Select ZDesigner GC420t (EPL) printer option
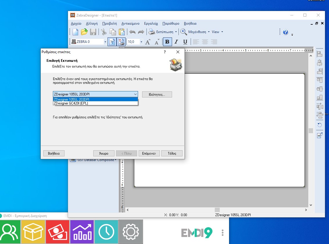 point(95,103)
